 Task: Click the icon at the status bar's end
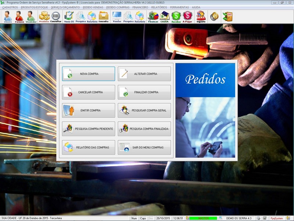[288, 218]
